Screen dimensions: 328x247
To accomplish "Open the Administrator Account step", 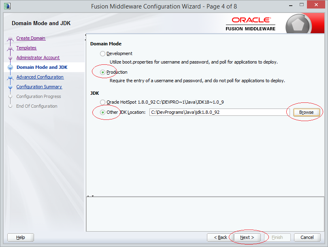I will pyautogui.click(x=38, y=57).
